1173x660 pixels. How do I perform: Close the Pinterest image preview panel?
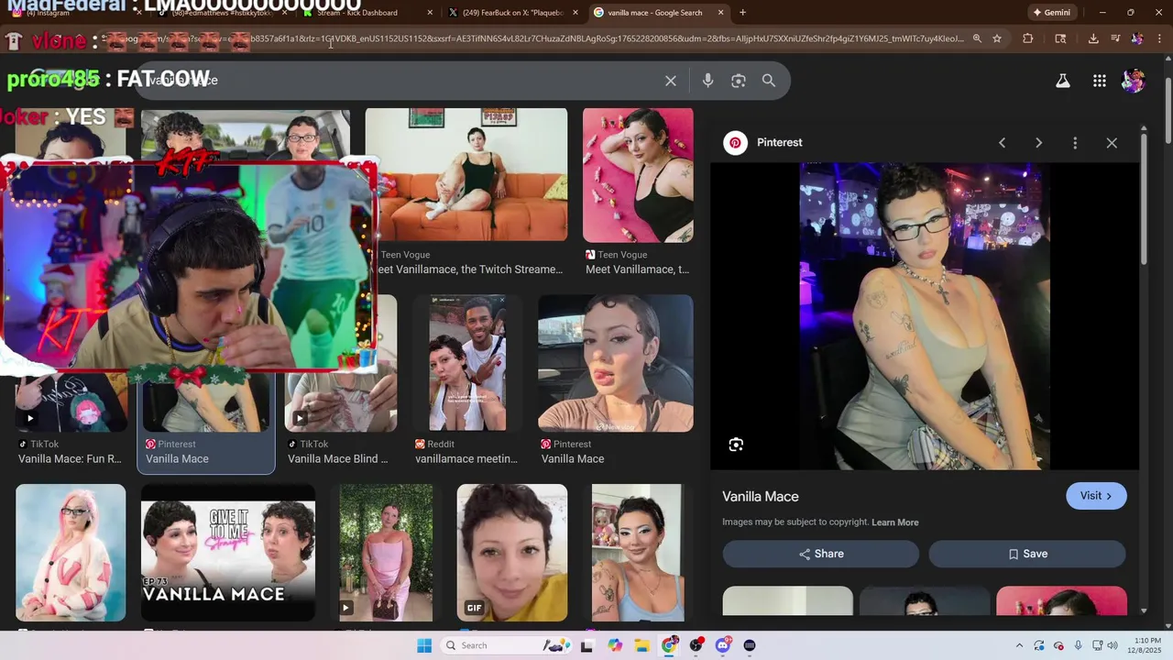(x=1112, y=143)
